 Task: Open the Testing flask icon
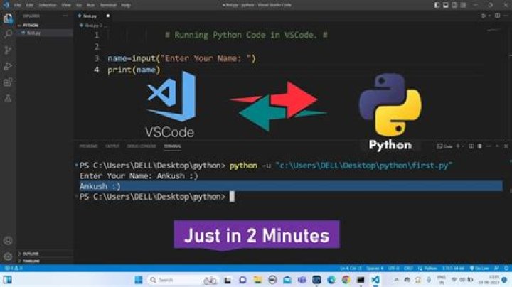(8, 97)
